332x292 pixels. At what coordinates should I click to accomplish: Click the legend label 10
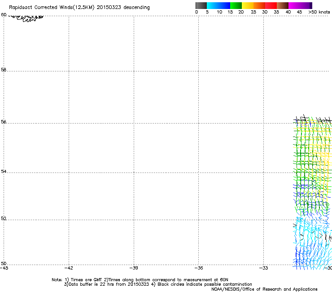219,12
